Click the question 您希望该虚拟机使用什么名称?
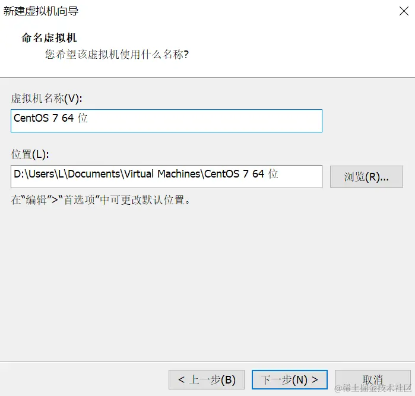Viewport: 415px width, 396px height. coord(117,54)
